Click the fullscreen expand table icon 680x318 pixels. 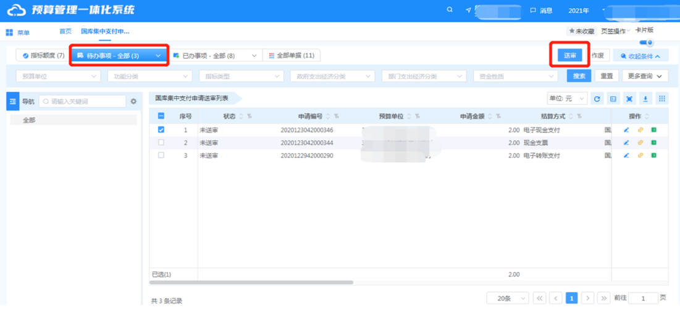click(x=629, y=99)
